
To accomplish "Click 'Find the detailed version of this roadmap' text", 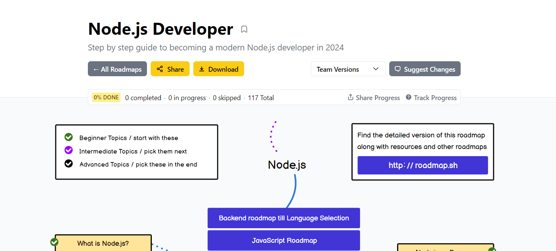I will pos(421,135).
